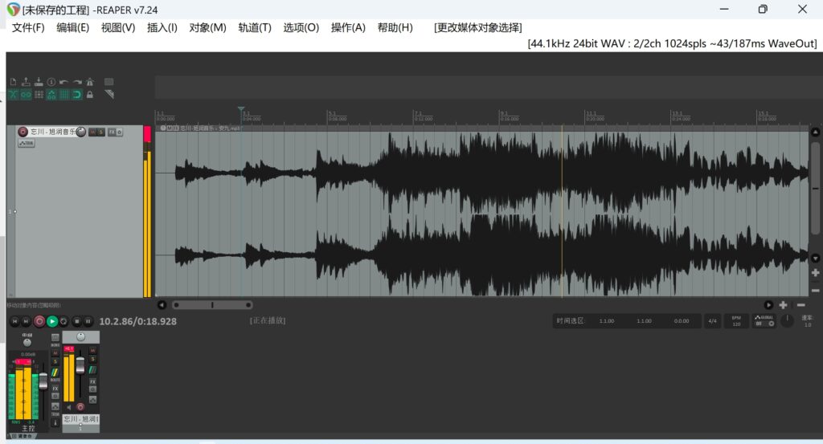Toggle envelope move with items icon

51,95
